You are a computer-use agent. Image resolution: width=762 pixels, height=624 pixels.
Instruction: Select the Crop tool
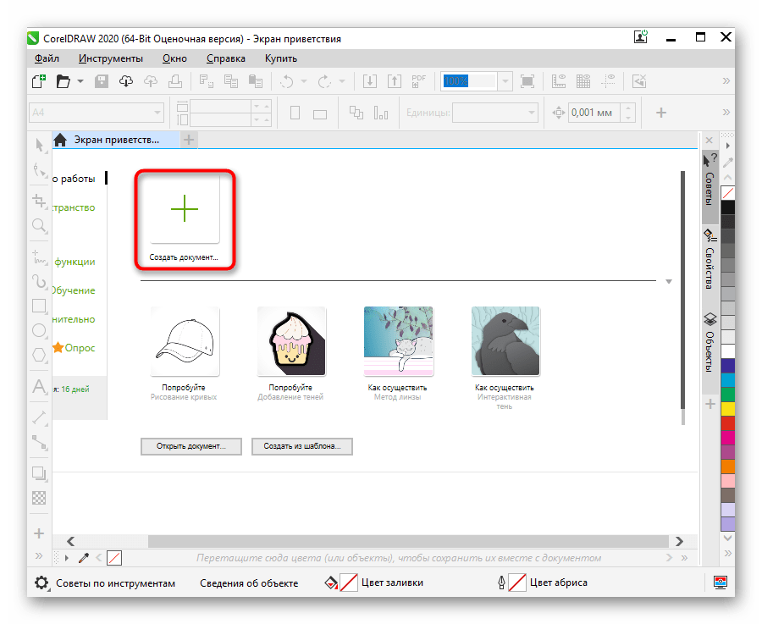tap(39, 200)
